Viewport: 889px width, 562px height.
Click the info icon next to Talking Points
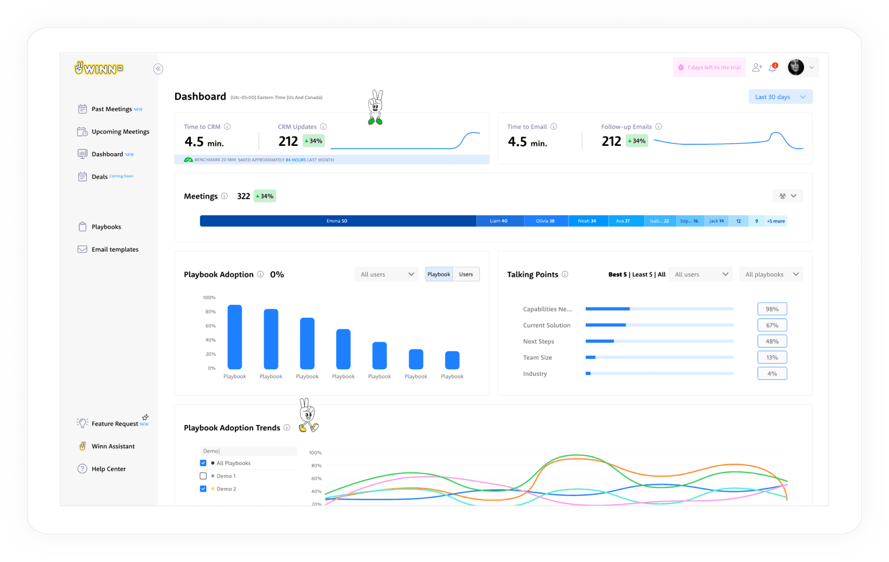[x=565, y=274]
